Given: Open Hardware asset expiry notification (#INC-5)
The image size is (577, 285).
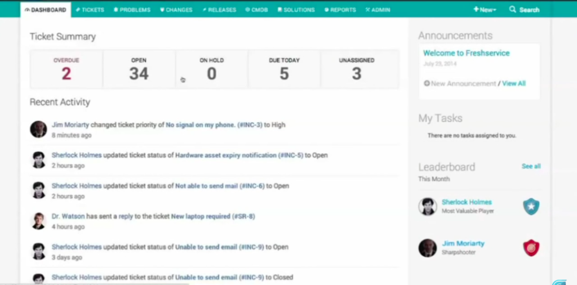Looking at the screenshot, I should [239, 155].
